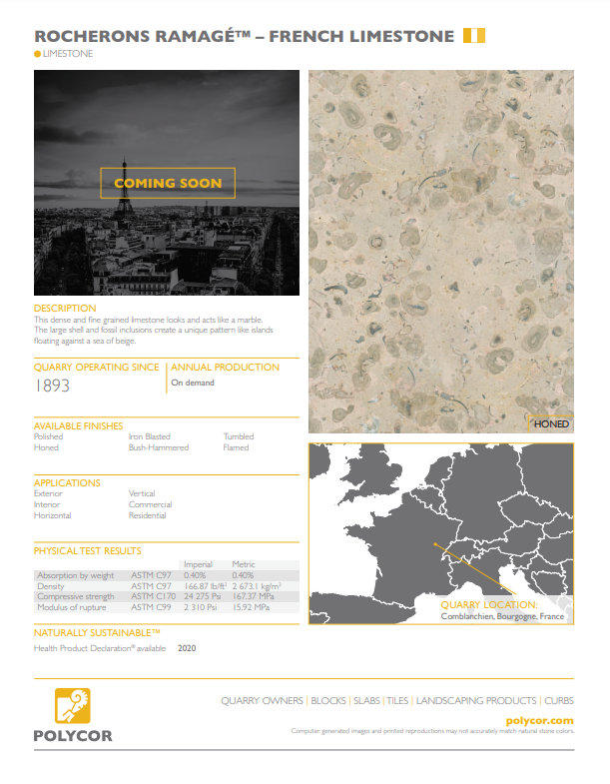Screen dimensions: 610x784
Task: Click CURBS in the footer
Action: pyautogui.click(x=559, y=701)
